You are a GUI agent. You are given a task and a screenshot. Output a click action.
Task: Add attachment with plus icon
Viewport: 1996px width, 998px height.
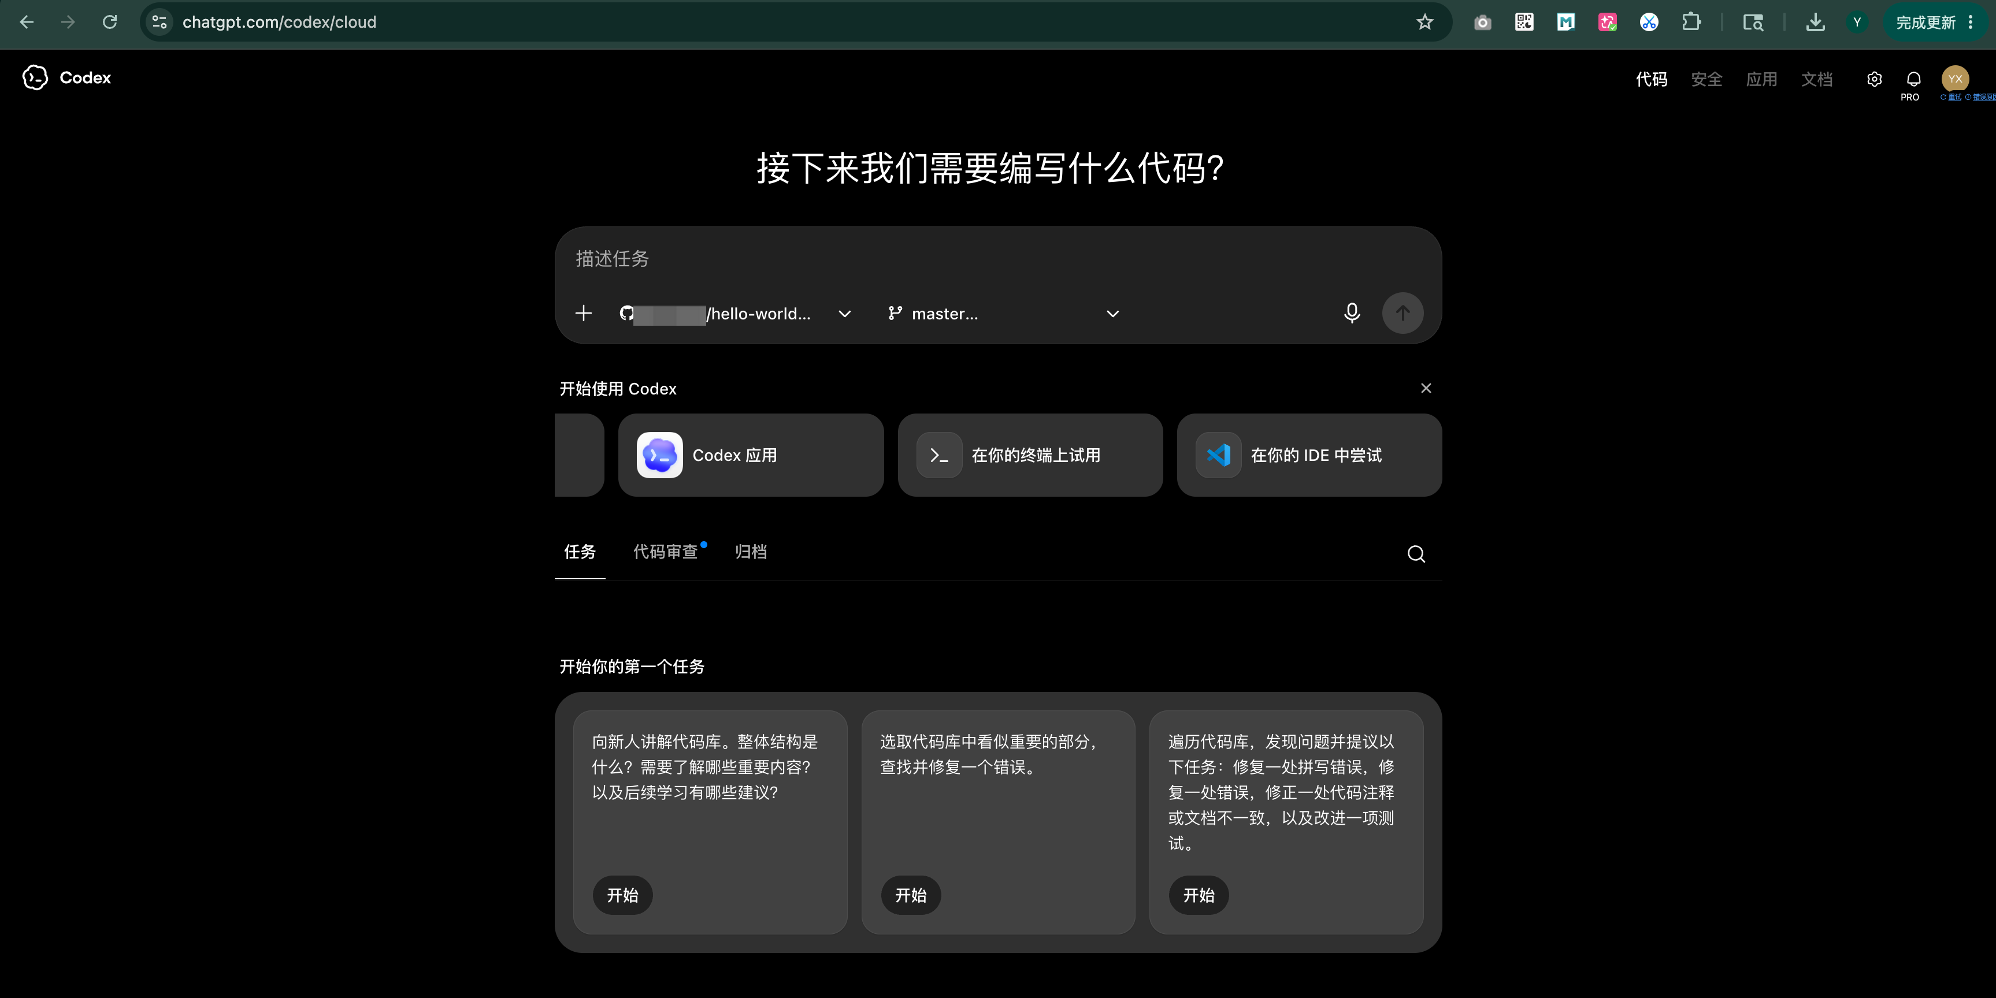(584, 313)
